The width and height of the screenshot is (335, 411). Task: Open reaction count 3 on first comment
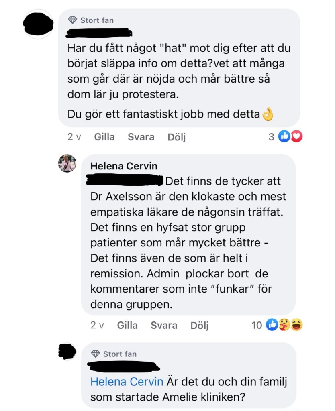pyautogui.click(x=271, y=137)
